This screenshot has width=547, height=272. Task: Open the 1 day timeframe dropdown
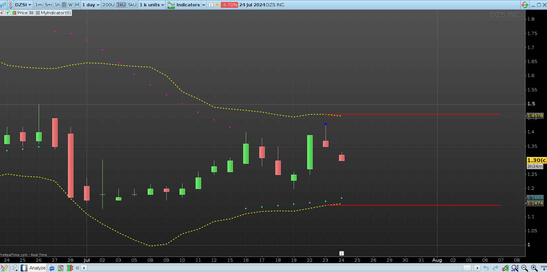(x=91, y=5)
